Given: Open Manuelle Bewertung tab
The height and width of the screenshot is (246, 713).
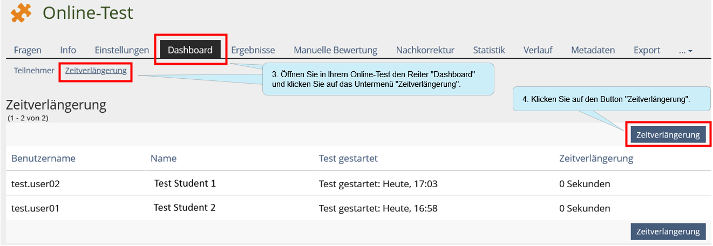Looking at the screenshot, I should point(335,50).
